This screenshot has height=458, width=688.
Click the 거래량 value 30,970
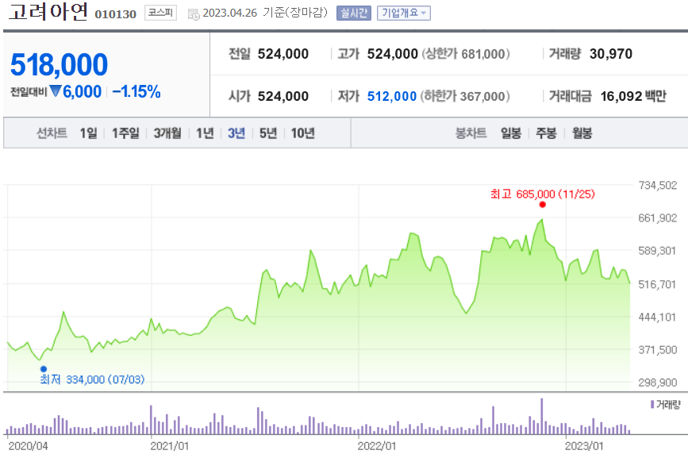tap(611, 54)
